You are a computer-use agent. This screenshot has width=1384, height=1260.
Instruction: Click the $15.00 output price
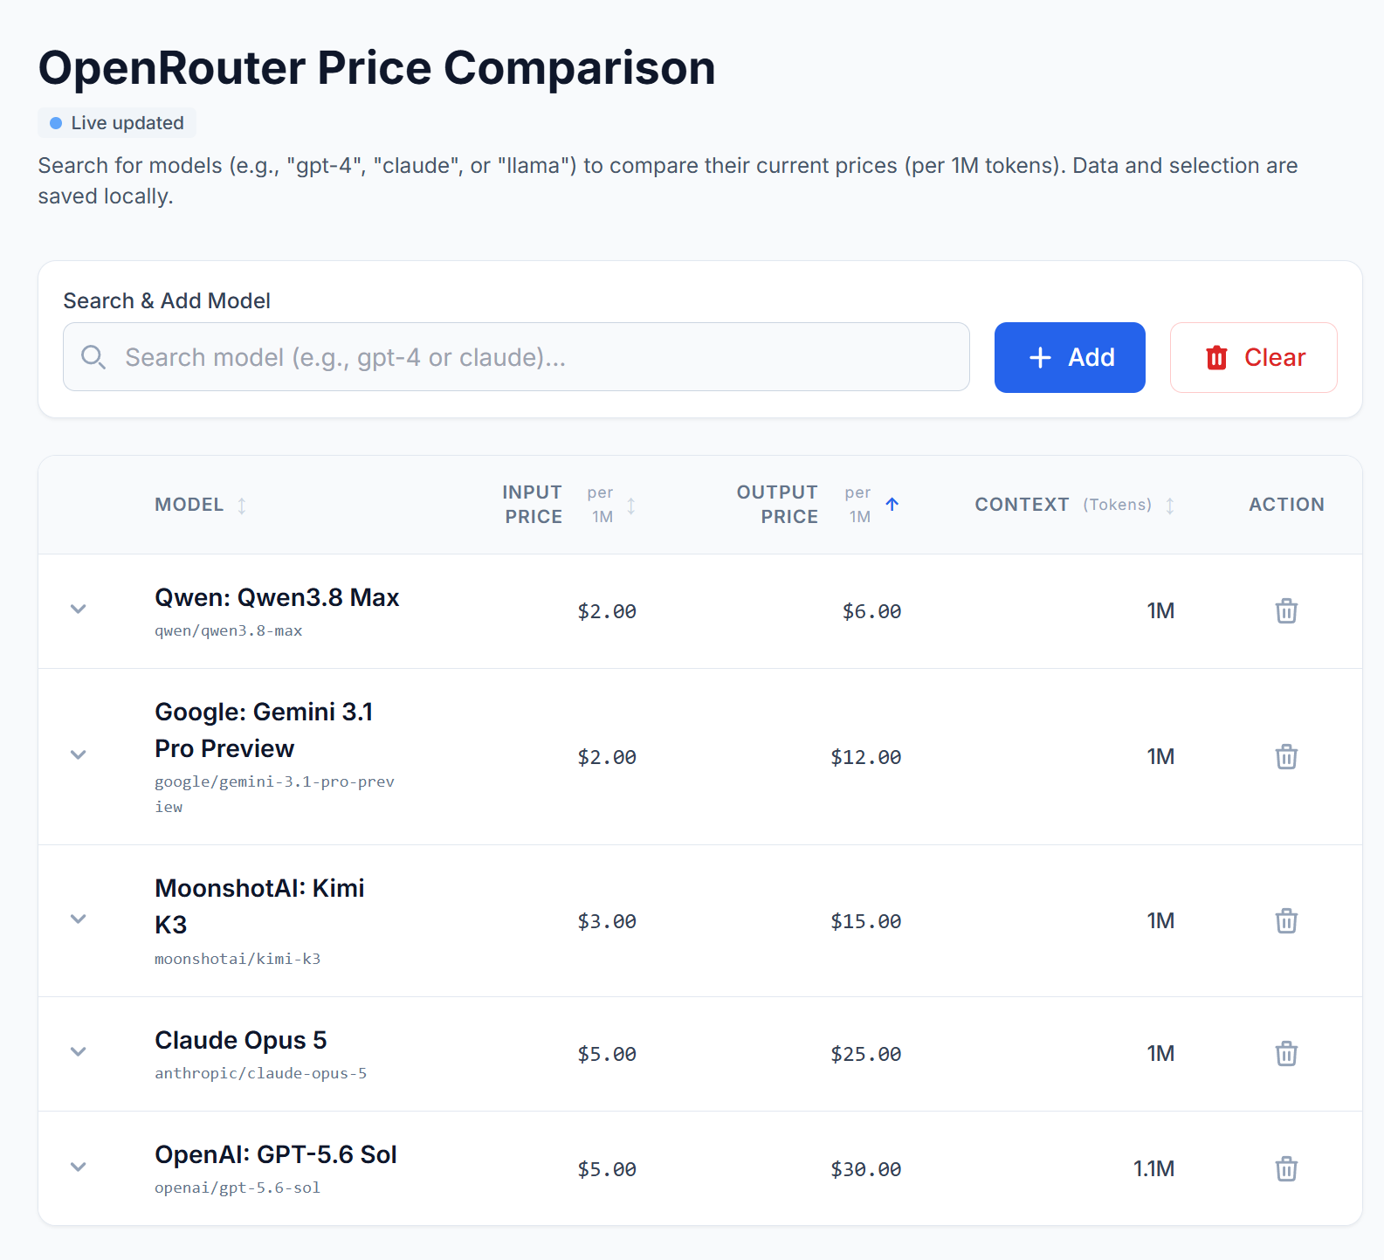click(x=866, y=921)
